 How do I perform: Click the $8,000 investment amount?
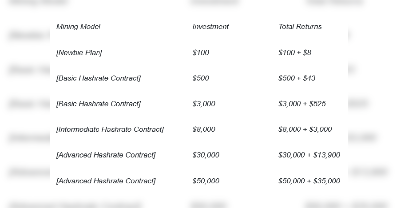[x=204, y=130]
